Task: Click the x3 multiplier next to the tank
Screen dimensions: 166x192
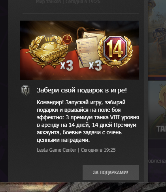Action: point(67,65)
